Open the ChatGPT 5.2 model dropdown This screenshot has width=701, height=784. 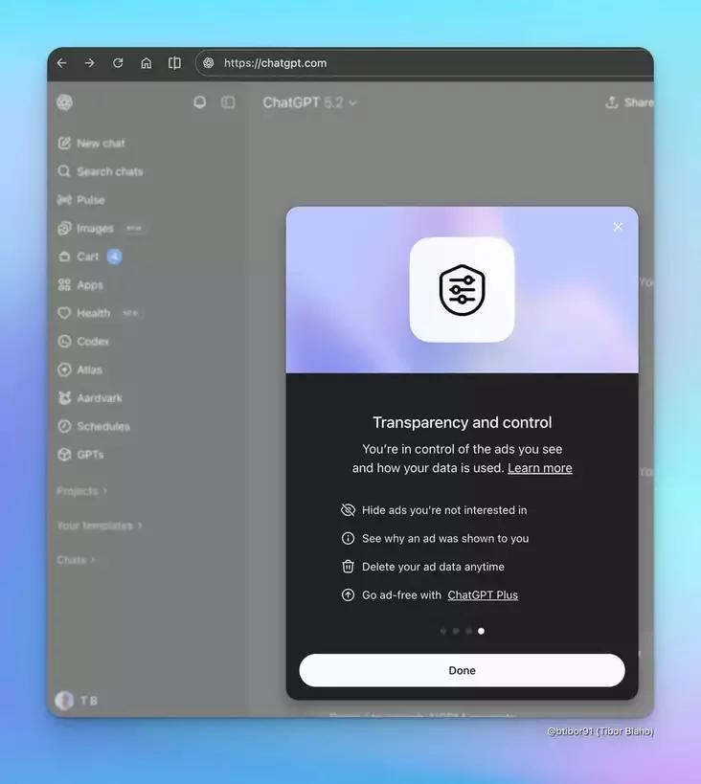[x=309, y=102]
